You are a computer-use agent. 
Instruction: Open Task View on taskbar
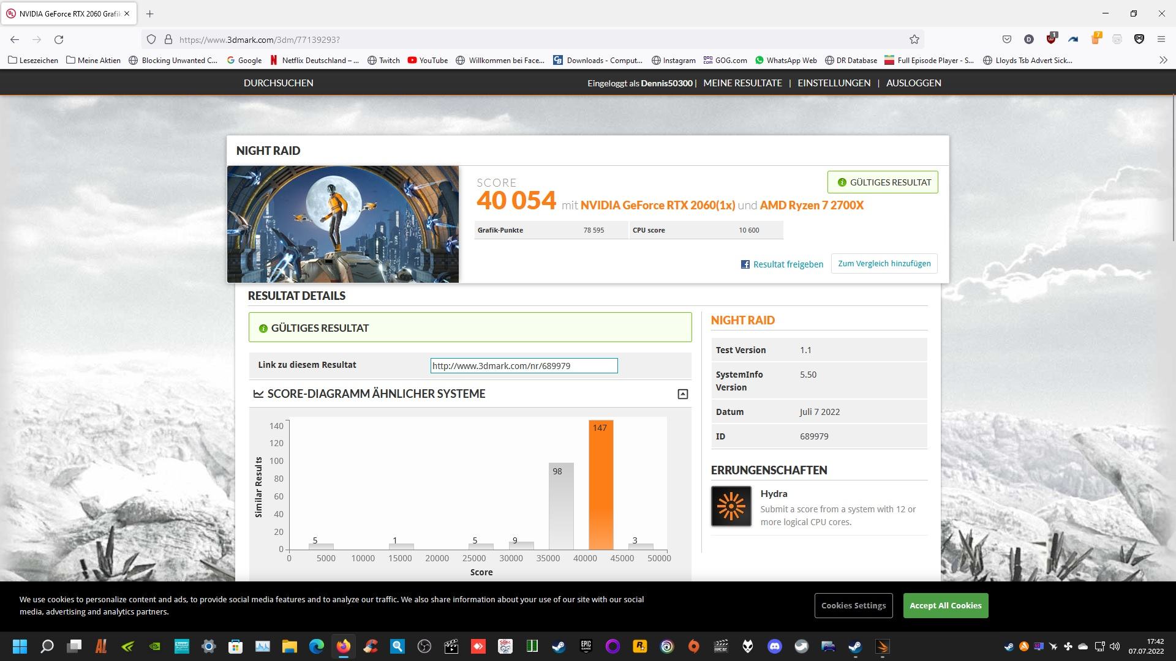(74, 646)
